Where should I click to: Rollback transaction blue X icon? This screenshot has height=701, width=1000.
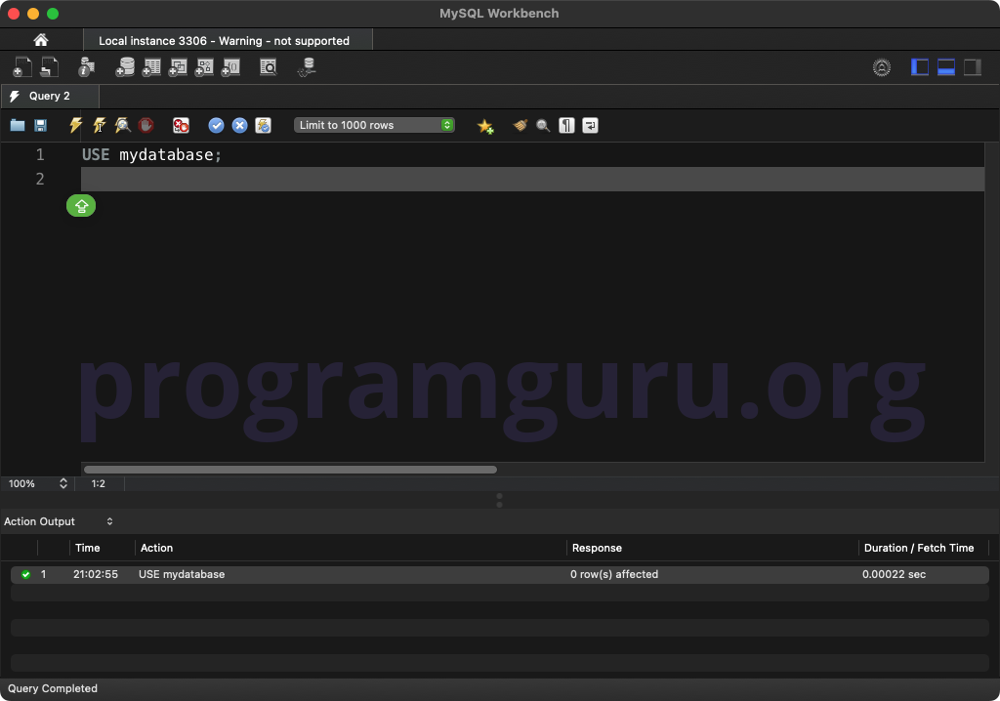pos(240,125)
